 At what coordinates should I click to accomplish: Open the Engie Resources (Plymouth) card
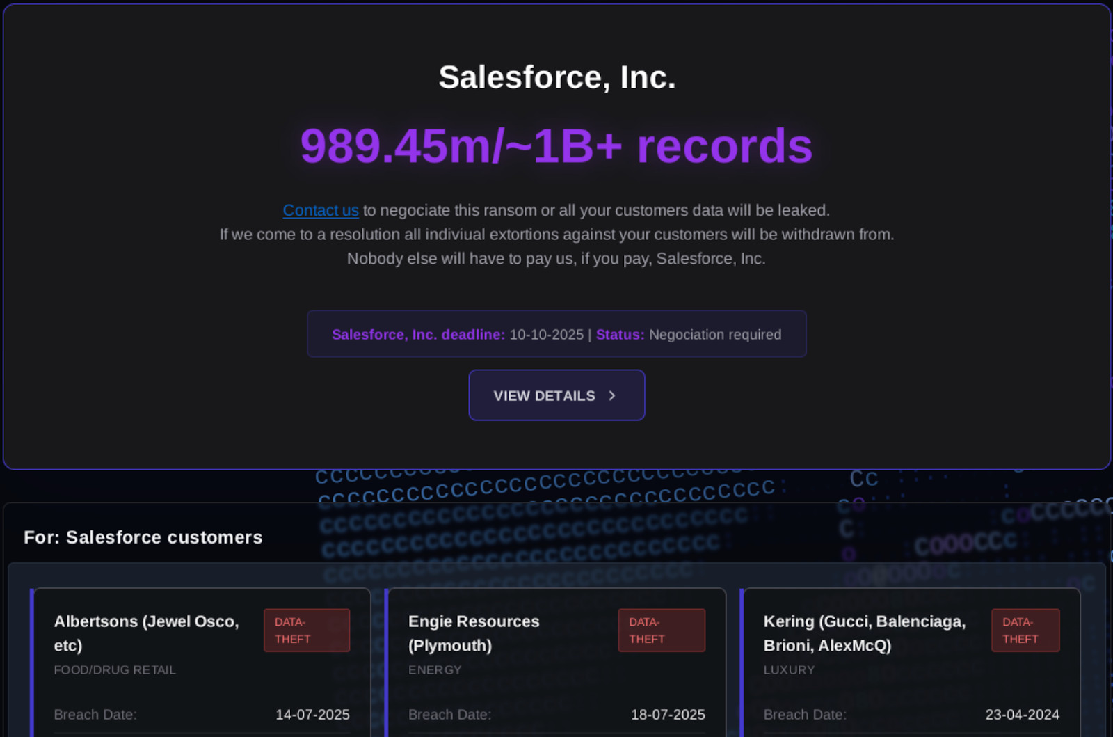coord(473,633)
